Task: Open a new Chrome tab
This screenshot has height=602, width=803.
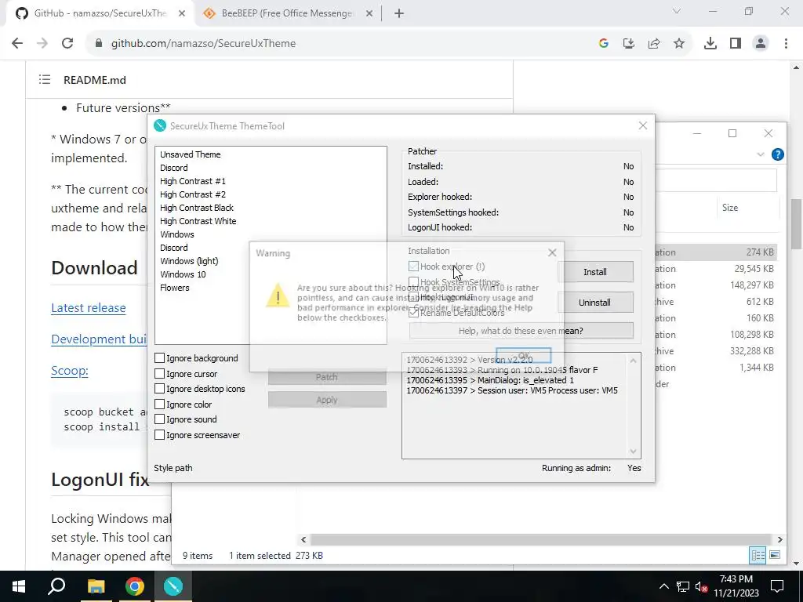Action: coord(399,13)
